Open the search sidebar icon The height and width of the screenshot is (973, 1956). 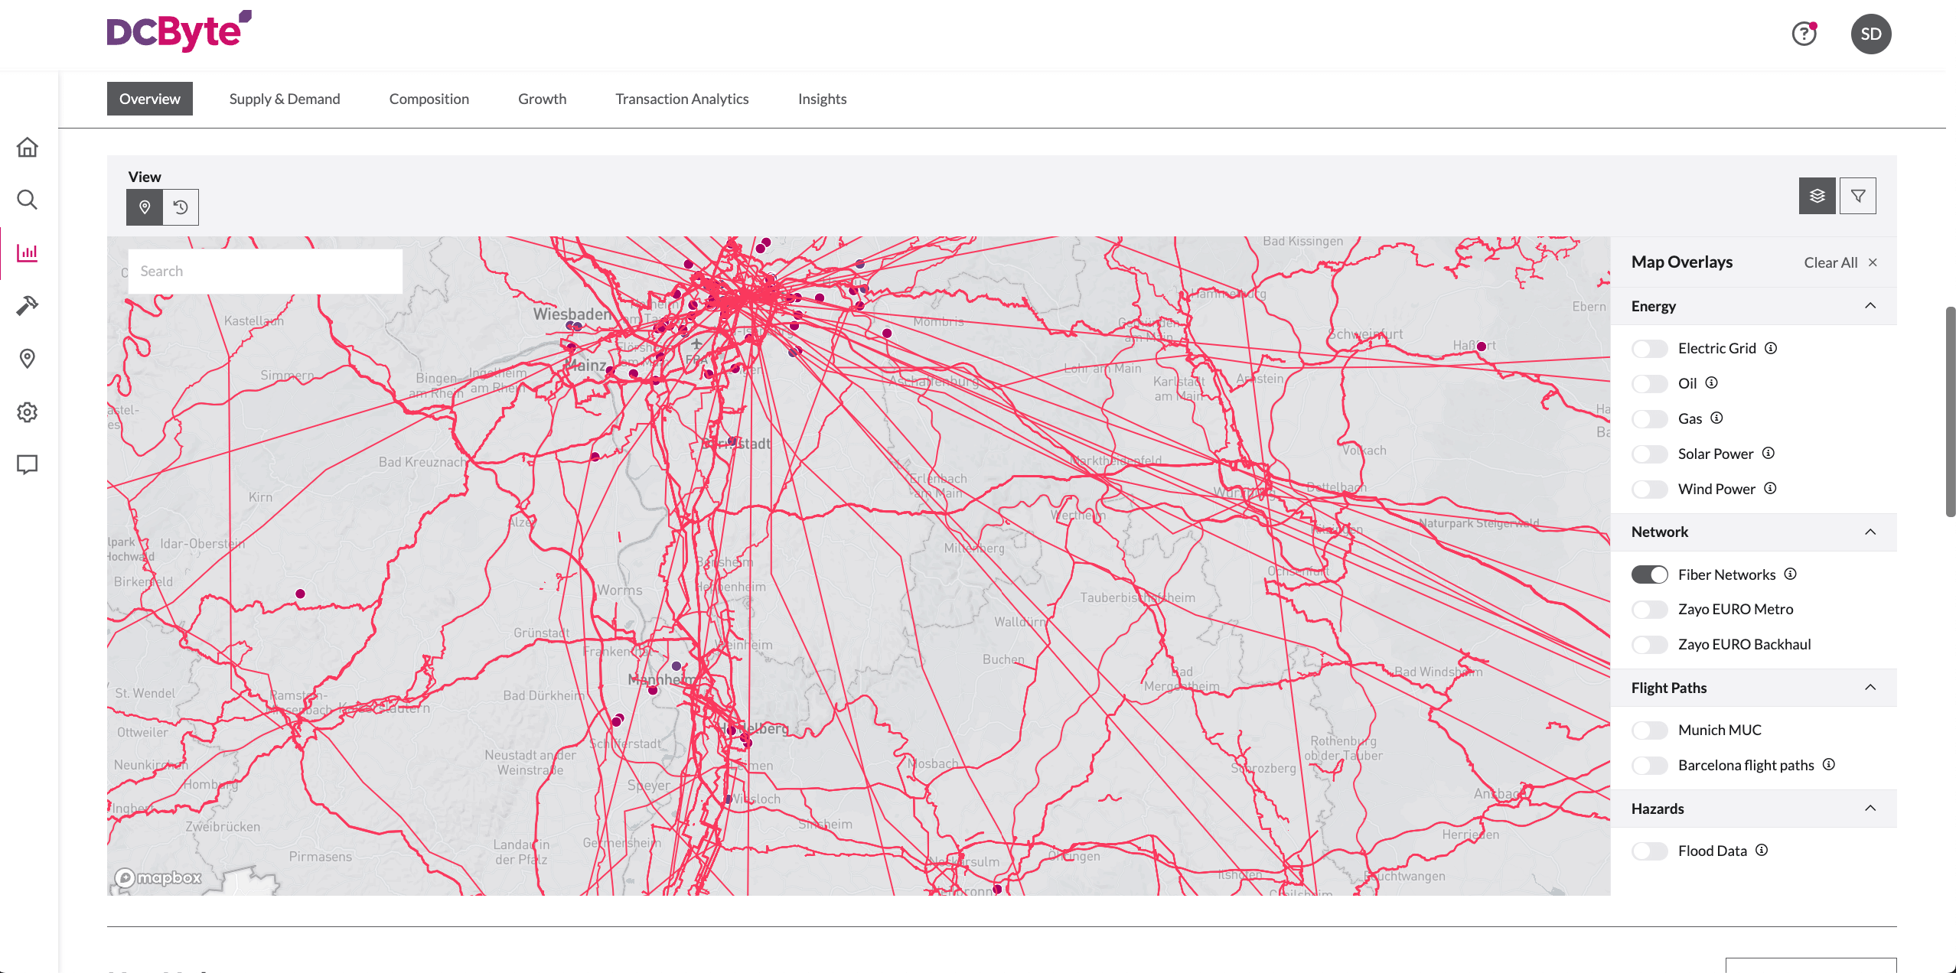(x=27, y=200)
